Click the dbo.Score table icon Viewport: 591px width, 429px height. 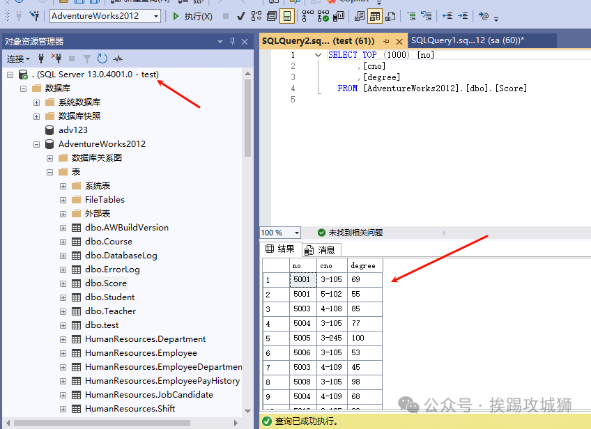pyautogui.click(x=77, y=283)
